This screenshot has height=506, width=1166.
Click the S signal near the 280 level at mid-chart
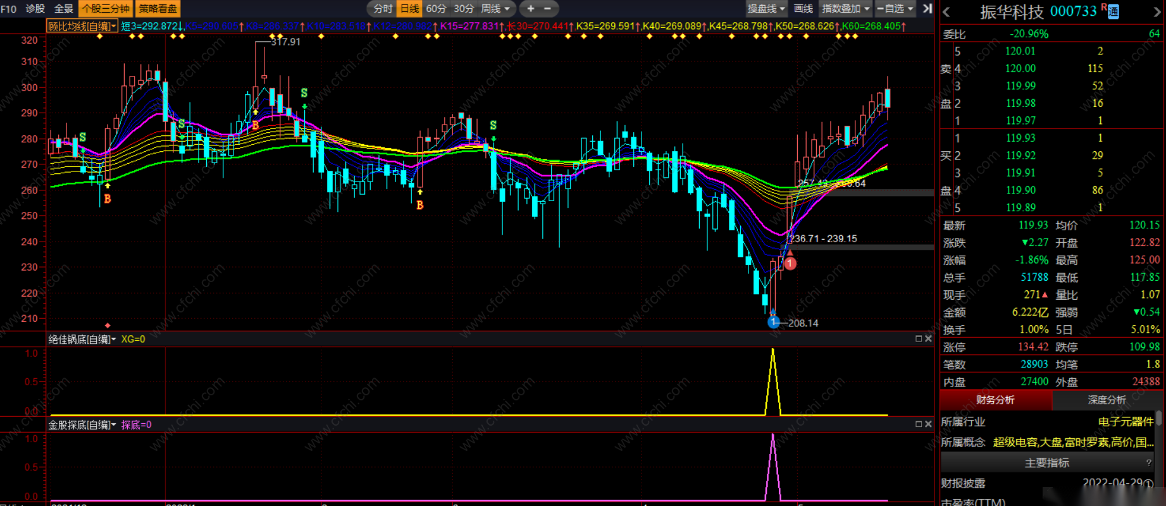(x=493, y=125)
